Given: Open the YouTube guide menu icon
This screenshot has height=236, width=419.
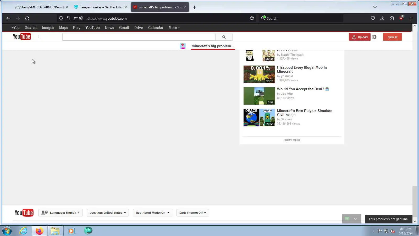Looking at the screenshot, I should coord(39,37).
